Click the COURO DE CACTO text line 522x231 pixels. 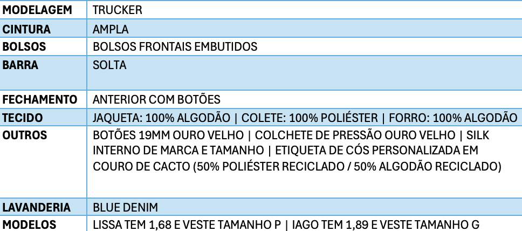click(297, 166)
